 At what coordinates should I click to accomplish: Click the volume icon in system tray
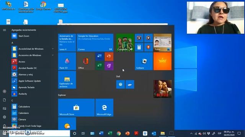click(204, 134)
